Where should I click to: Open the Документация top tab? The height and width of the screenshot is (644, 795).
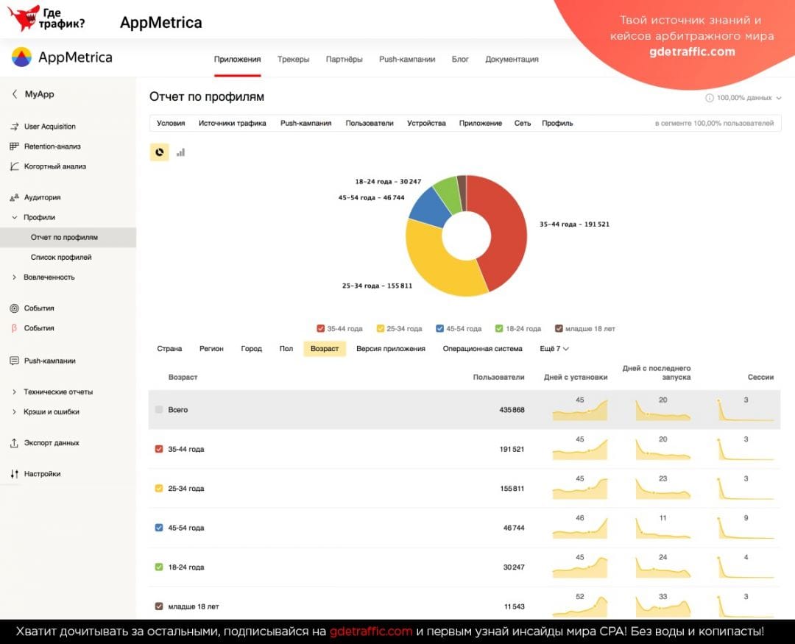512,60
